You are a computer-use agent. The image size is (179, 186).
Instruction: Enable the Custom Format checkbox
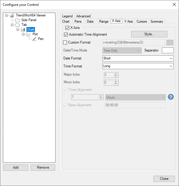65,42
